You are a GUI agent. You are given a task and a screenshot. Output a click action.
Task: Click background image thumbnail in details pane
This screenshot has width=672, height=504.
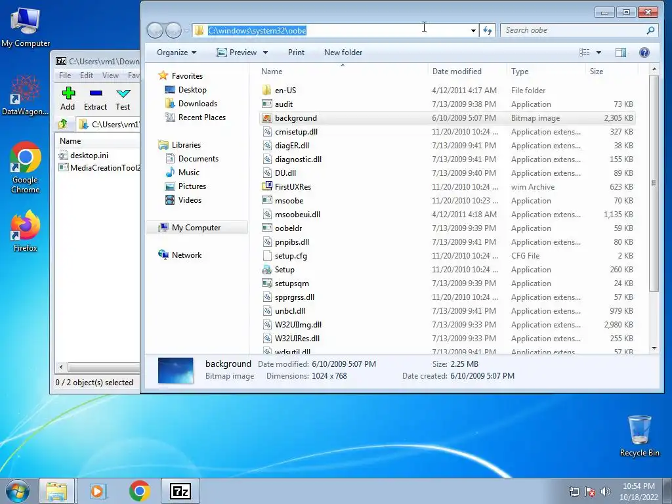coord(175,370)
